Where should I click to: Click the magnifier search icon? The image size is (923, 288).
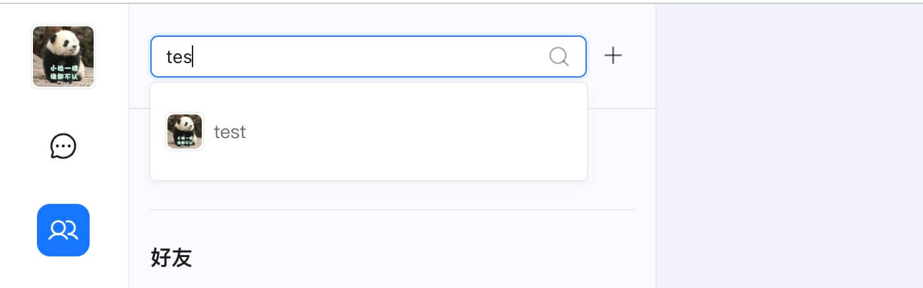point(558,57)
